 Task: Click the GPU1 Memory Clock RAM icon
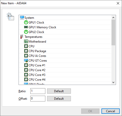pos(26,27)
